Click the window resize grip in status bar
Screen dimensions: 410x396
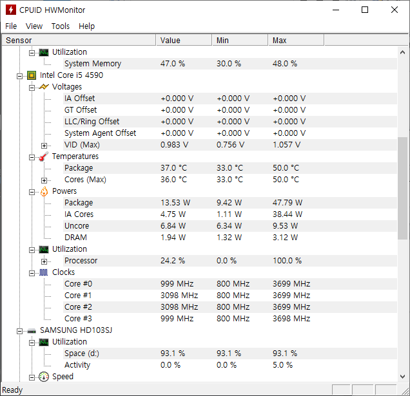(x=405, y=391)
